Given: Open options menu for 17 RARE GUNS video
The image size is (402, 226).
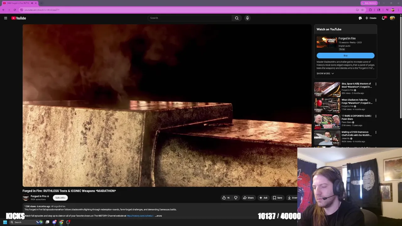Looking at the screenshot, I should coord(376,116).
